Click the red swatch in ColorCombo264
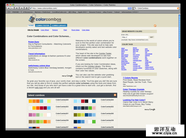The height and width of the screenshot is (138, 186). tap(83, 101)
